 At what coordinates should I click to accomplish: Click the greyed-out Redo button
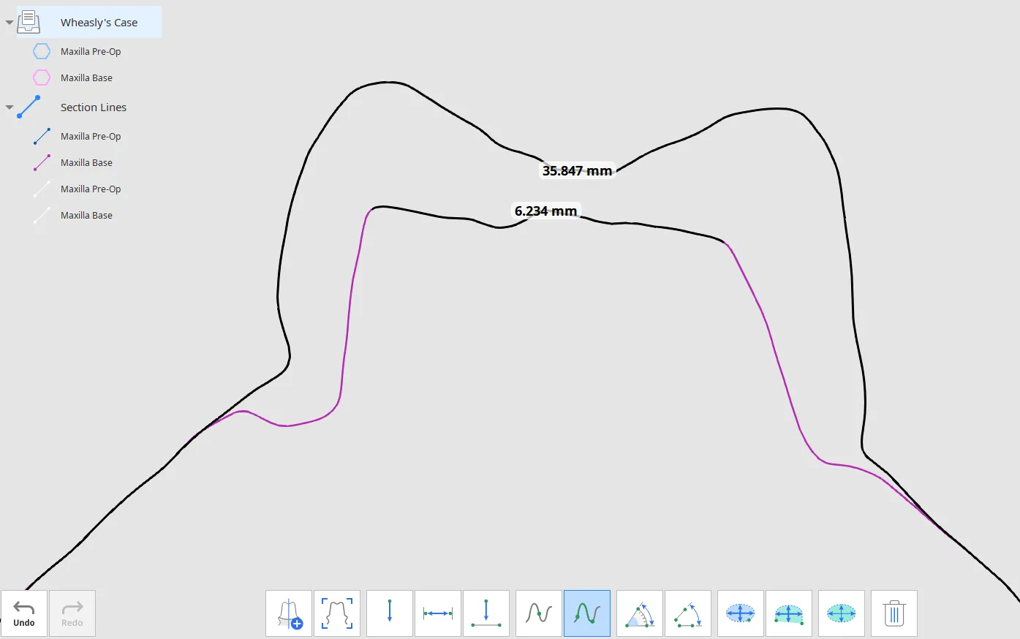(72, 613)
